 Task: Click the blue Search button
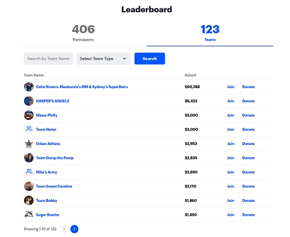click(x=150, y=59)
